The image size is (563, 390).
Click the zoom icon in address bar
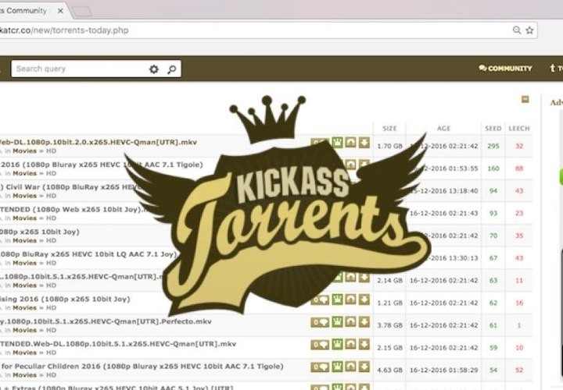coord(517,30)
